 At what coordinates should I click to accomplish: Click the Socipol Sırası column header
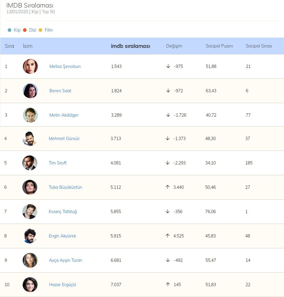[259, 46]
